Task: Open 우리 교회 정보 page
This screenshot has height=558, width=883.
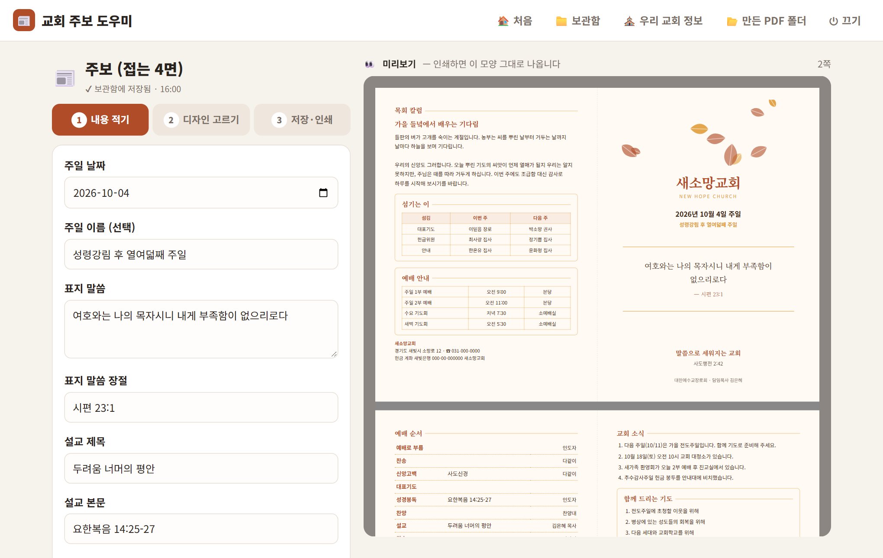Action: click(663, 21)
